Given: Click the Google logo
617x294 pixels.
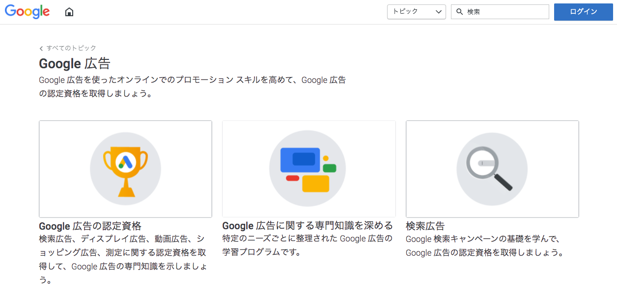Looking at the screenshot, I should (28, 12).
